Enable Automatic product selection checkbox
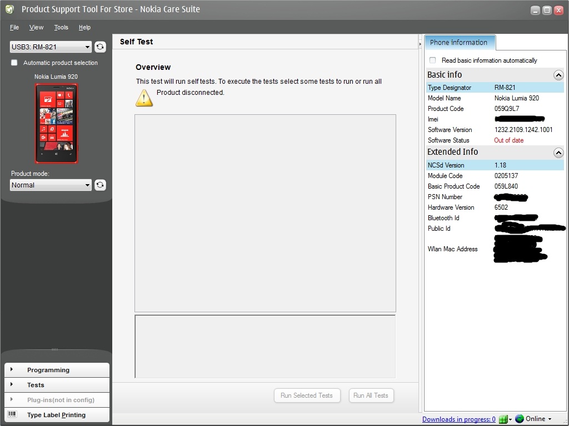This screenshot has height=426, width=569. [x=14, y=63]
